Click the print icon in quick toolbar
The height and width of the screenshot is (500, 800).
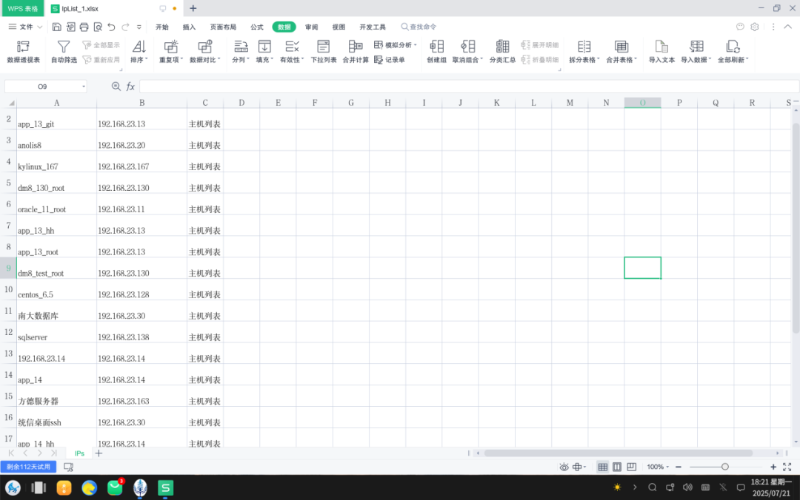[84, 27]
